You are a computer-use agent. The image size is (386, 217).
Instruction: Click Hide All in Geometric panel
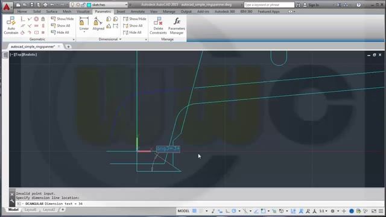(x=60, y=32)
